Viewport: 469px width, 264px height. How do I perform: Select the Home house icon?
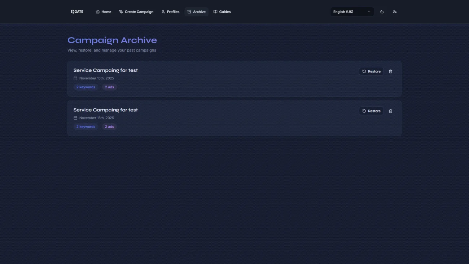(x=97, y=12)
